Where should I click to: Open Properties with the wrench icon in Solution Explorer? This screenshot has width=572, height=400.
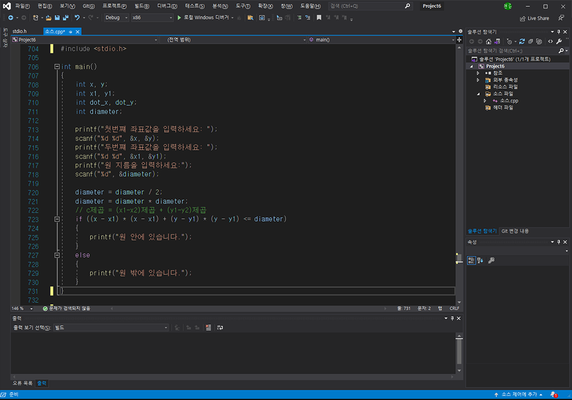click(559, 42)
